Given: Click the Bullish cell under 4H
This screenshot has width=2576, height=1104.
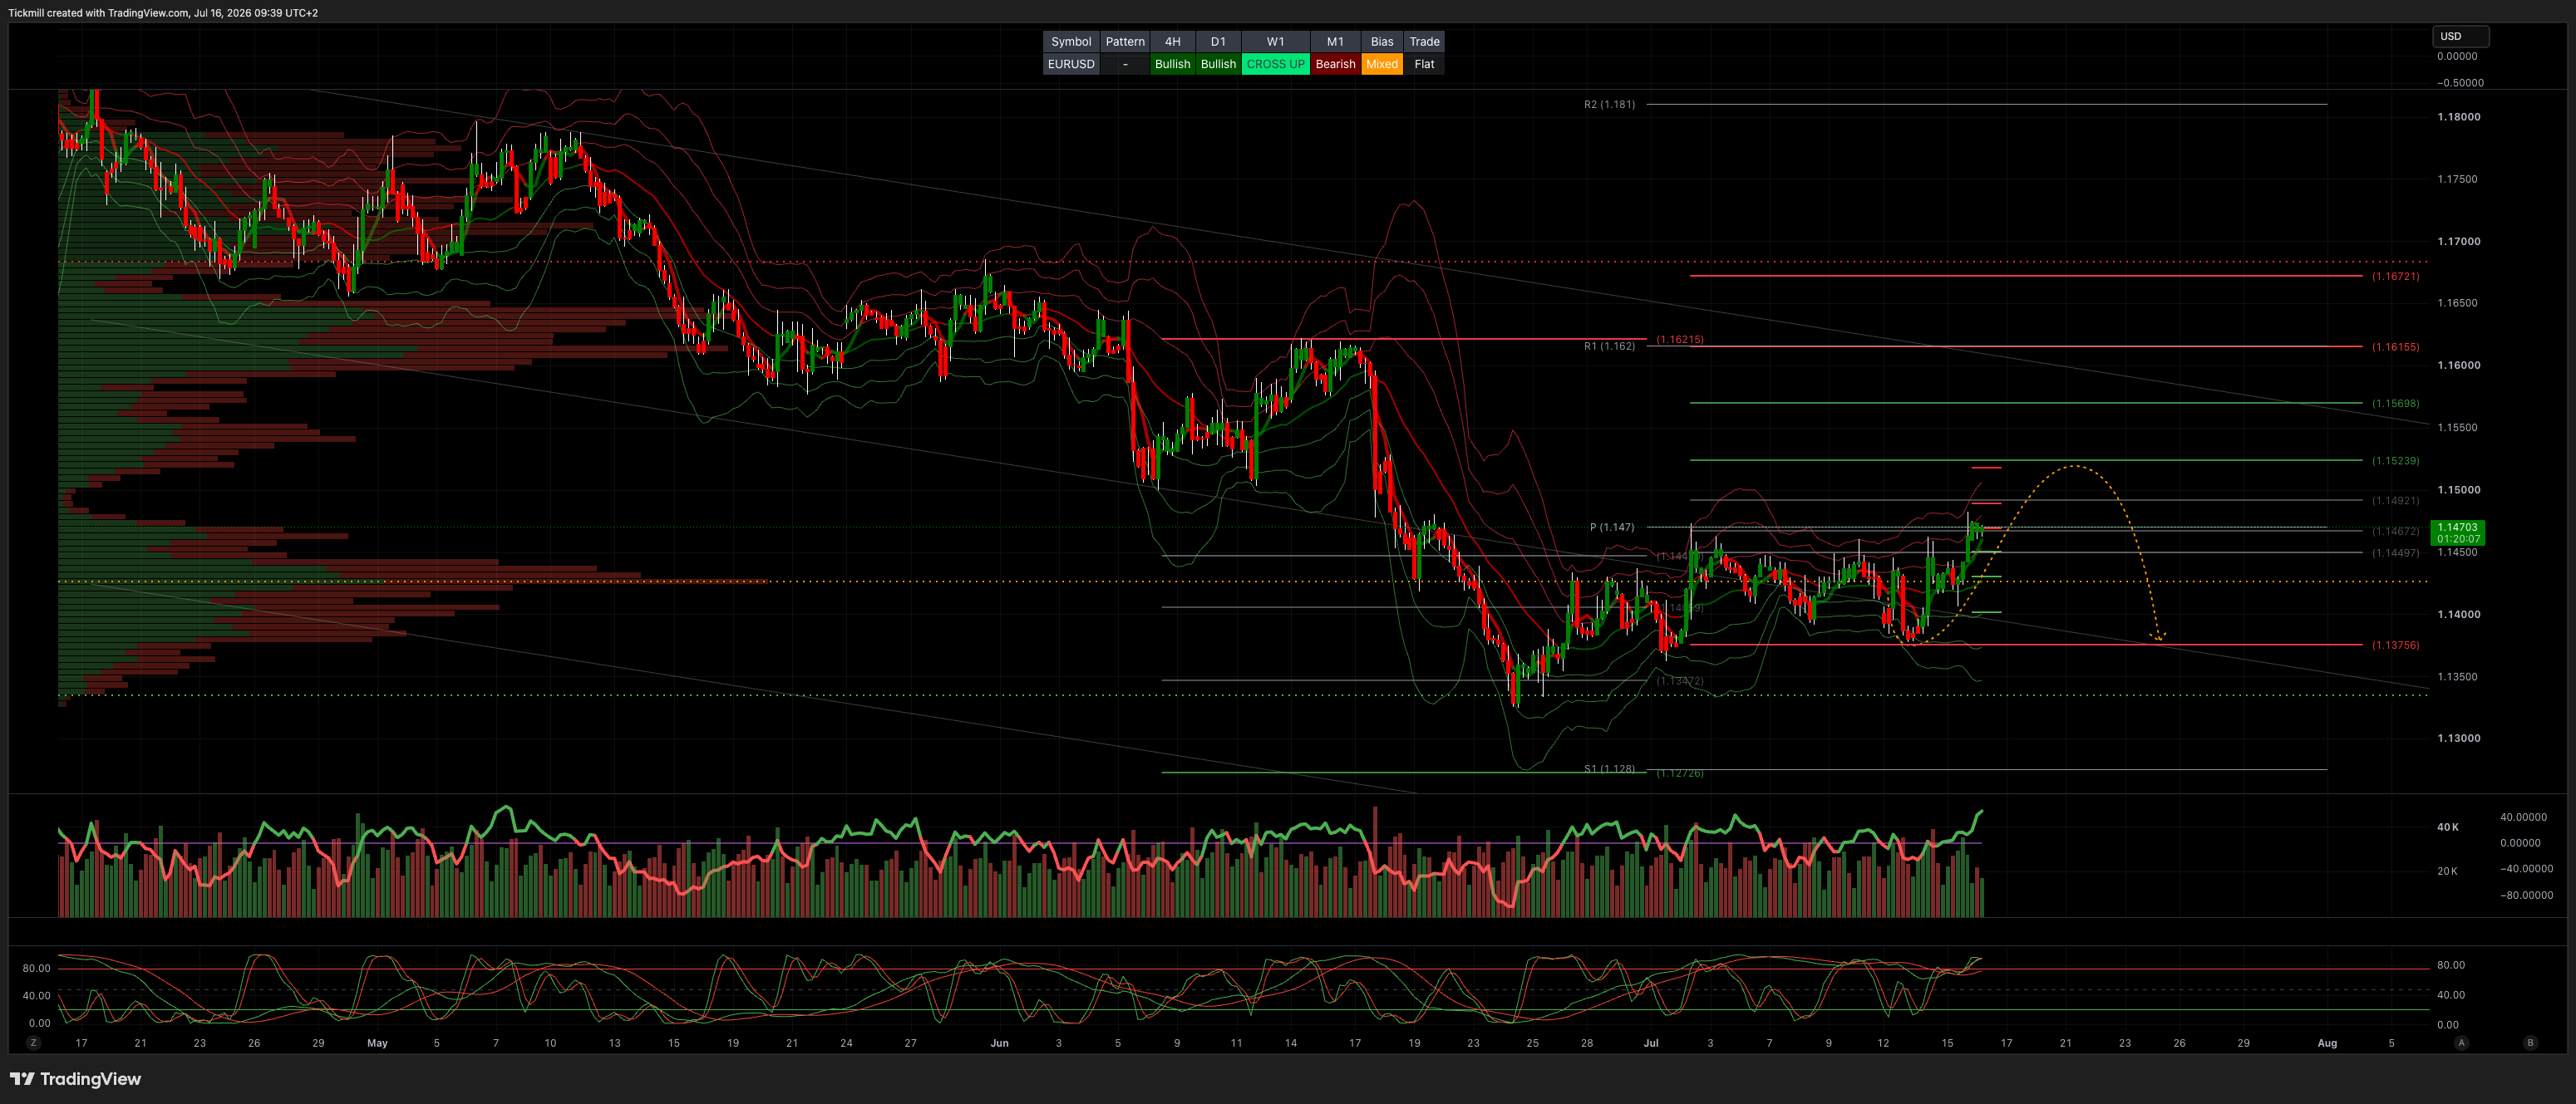Looking at the screenshot, I should pos(1173,64).
